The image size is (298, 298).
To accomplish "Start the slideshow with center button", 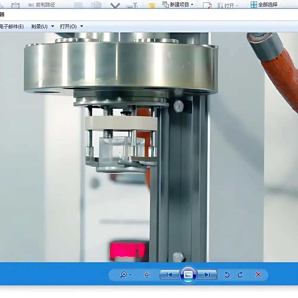I will [x=188, y=275].
